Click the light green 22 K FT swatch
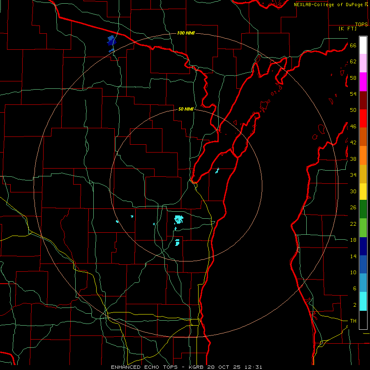Screen dimensions: 370x370 pyautogui.click(x=363, y=228)
